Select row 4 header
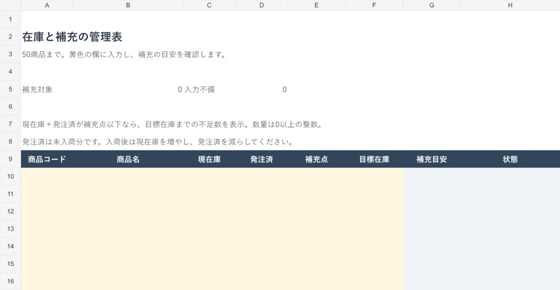This screenshot has width=560, height=290. tap(10, 72)
